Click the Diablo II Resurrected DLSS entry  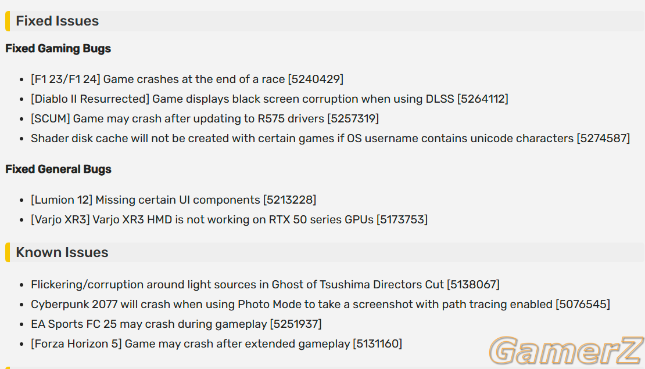(x=270, y=99)
